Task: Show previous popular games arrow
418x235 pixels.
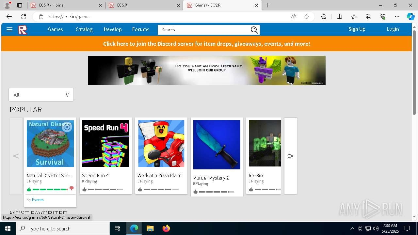Action: point(16,156)
